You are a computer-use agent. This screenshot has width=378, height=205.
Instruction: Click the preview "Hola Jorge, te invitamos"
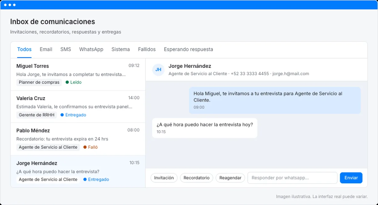pyautogui.click(x=71, y=75)
